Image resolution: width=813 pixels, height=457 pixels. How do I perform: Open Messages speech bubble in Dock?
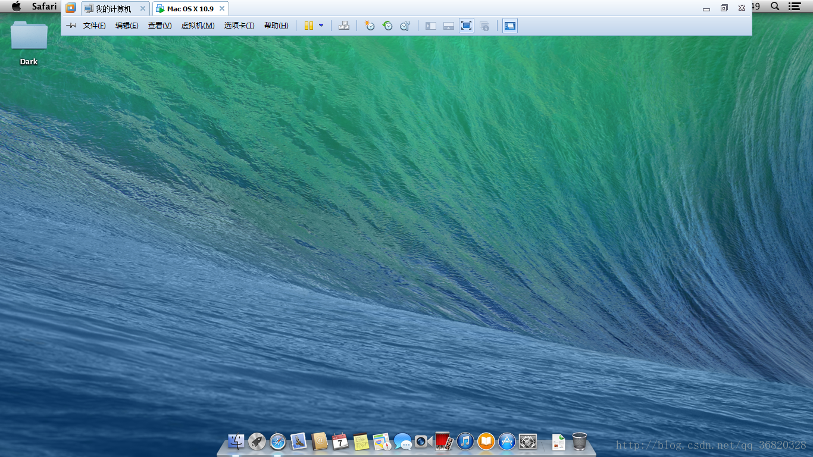pyautogui.click(x=403, y=441)
